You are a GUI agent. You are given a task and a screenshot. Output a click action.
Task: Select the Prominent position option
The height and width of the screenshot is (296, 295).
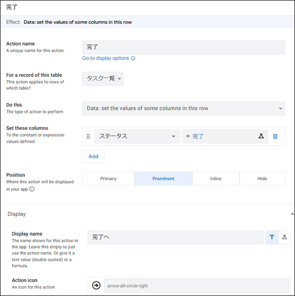click(x=163, y=179)
